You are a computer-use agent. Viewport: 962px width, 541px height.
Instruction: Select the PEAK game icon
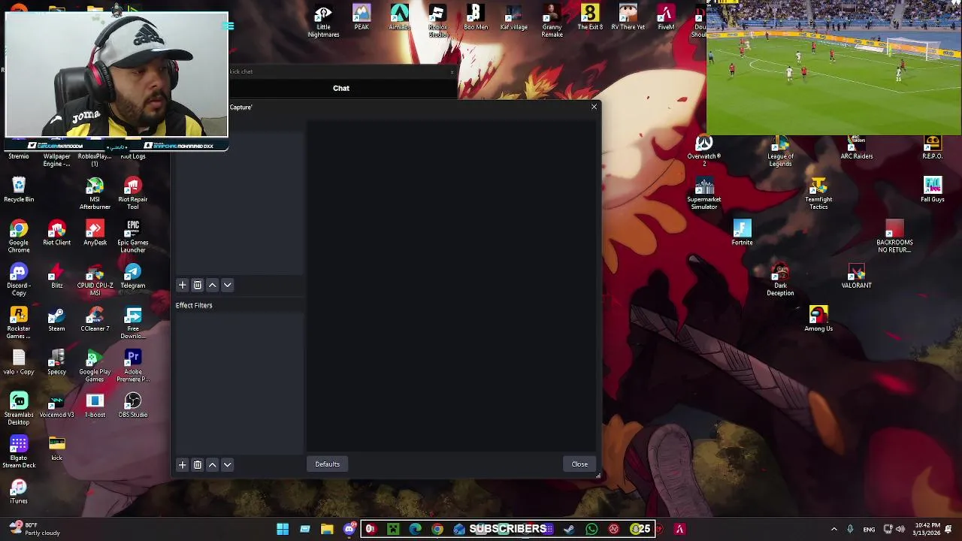pos(362,17)
